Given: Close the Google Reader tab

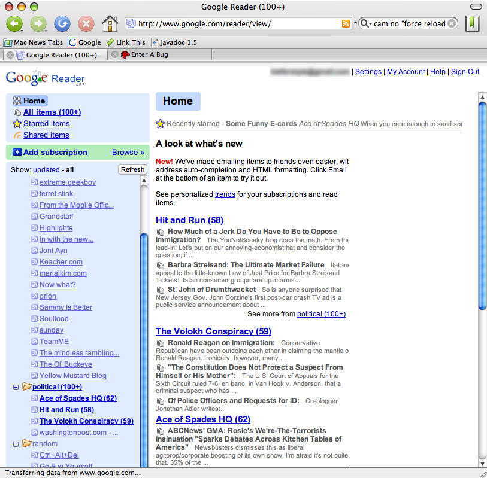Looking at the screenshot, I should pos(10,55).
